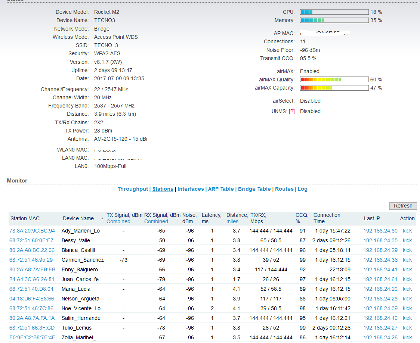Image resolution: width=420 pixels, height=343 pixels.
Task: Kick station Carmen_Sanchez
Action: 407,260
